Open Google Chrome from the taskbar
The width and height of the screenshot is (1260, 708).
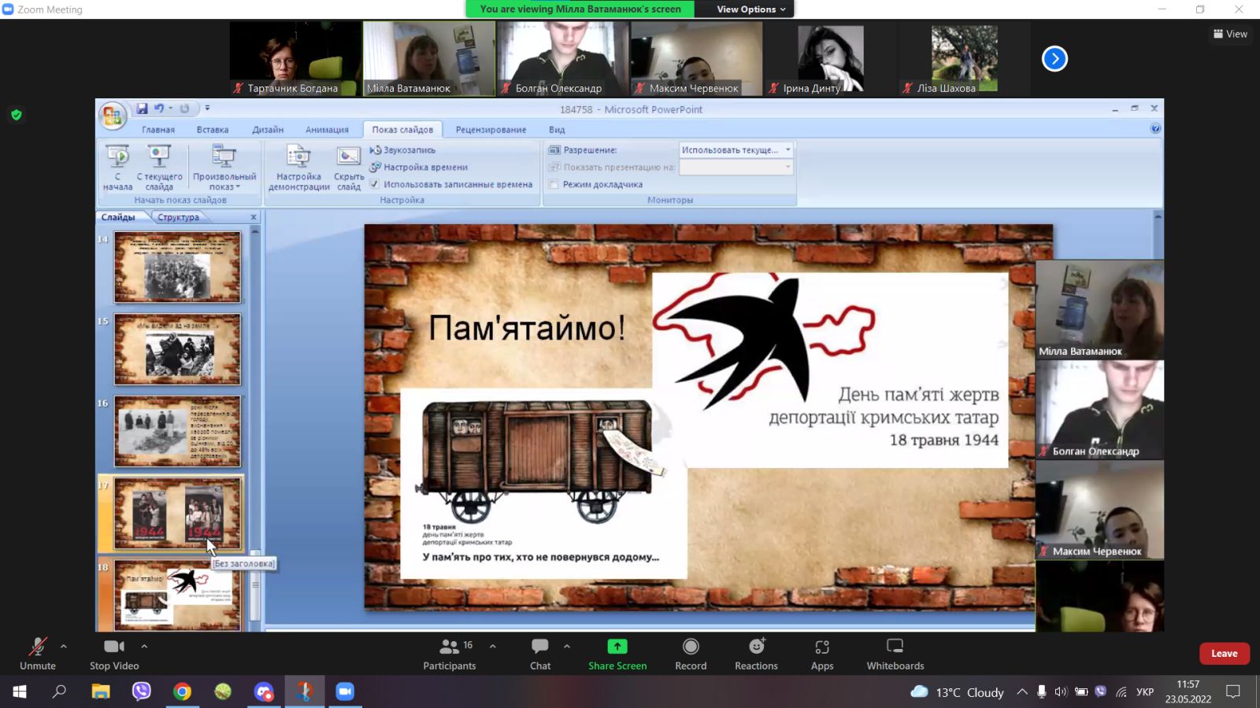tap(182, 691)
